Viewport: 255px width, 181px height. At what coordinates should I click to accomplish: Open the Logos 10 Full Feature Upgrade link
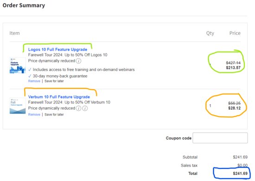[57, 50]
